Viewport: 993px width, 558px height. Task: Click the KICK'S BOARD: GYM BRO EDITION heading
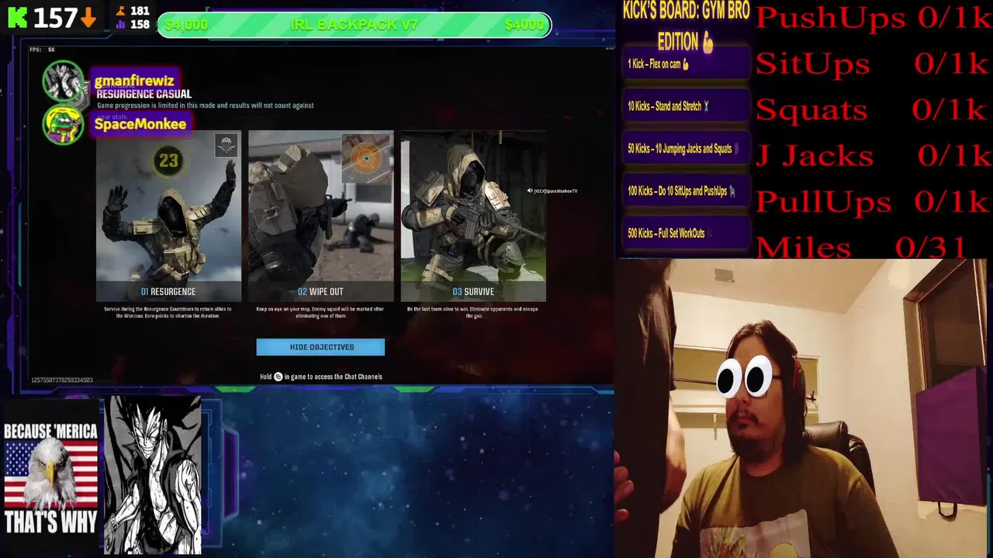(x=686, y=26)
